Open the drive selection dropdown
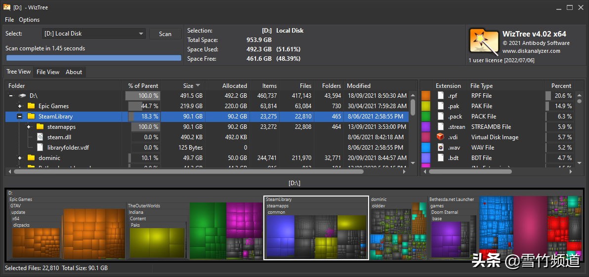 141,34
